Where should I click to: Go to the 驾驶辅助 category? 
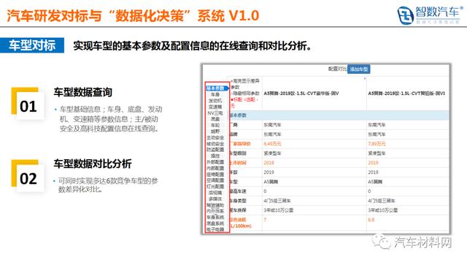coord(215,205)
